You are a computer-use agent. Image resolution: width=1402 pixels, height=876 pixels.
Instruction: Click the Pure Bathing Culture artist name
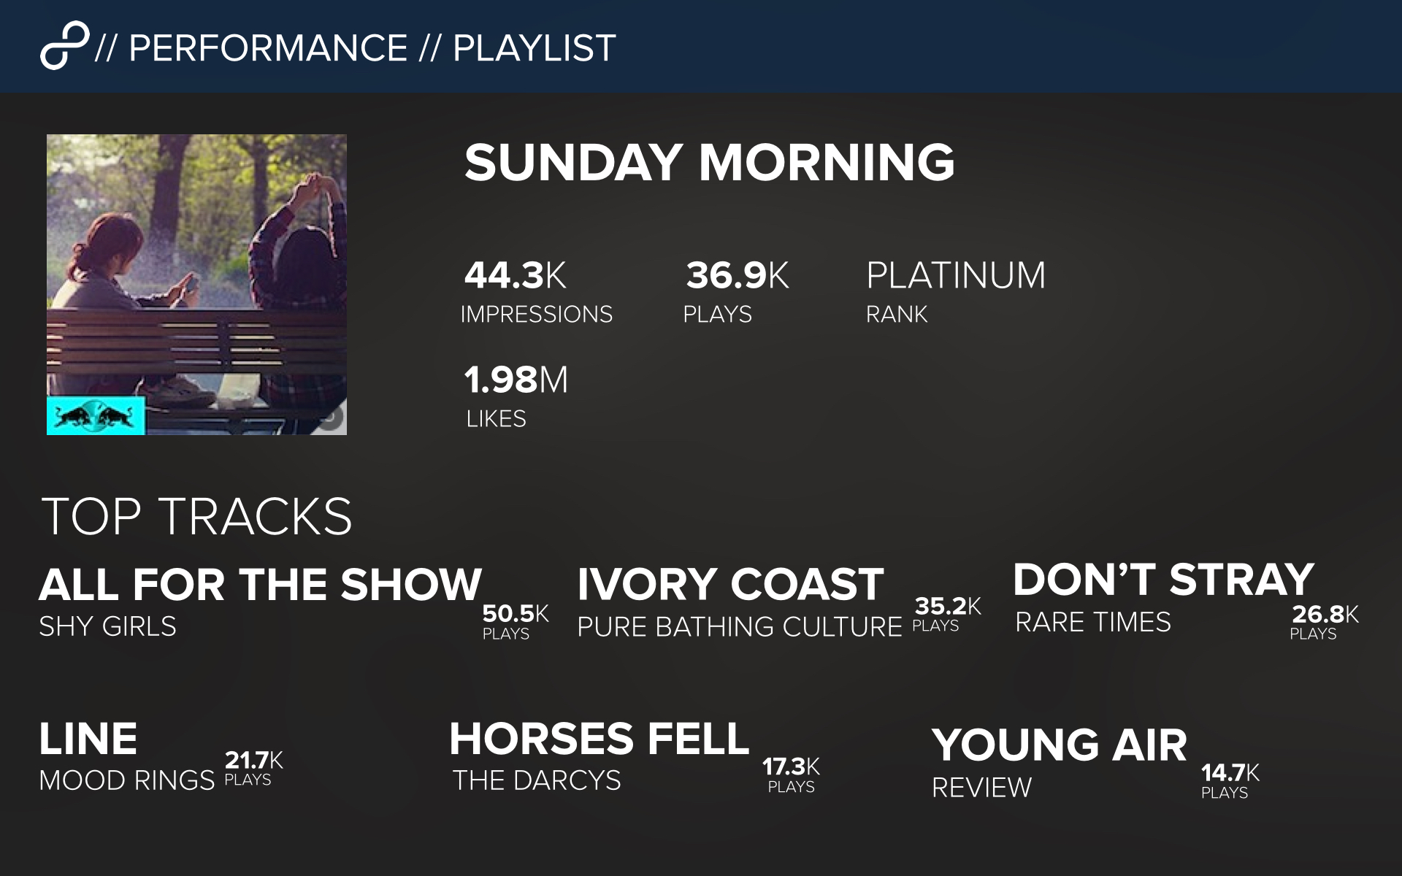coord(740,627)
